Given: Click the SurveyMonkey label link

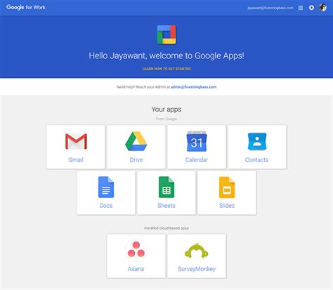Looking at the screenshot, I should (x=197, y=269).
